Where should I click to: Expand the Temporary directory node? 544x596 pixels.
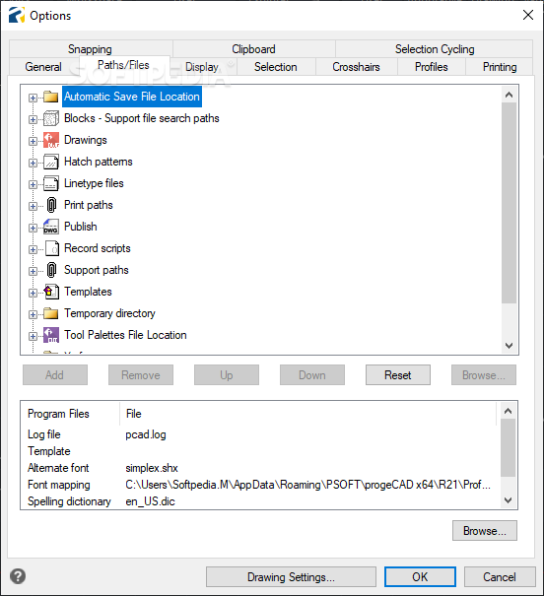click(x=33, y=314)
